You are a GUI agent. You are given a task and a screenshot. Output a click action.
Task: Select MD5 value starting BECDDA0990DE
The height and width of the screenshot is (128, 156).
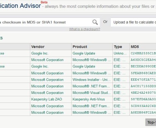pos(143,66)
